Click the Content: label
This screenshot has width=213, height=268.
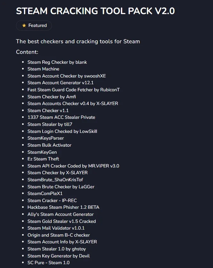(x=27, y=52)
